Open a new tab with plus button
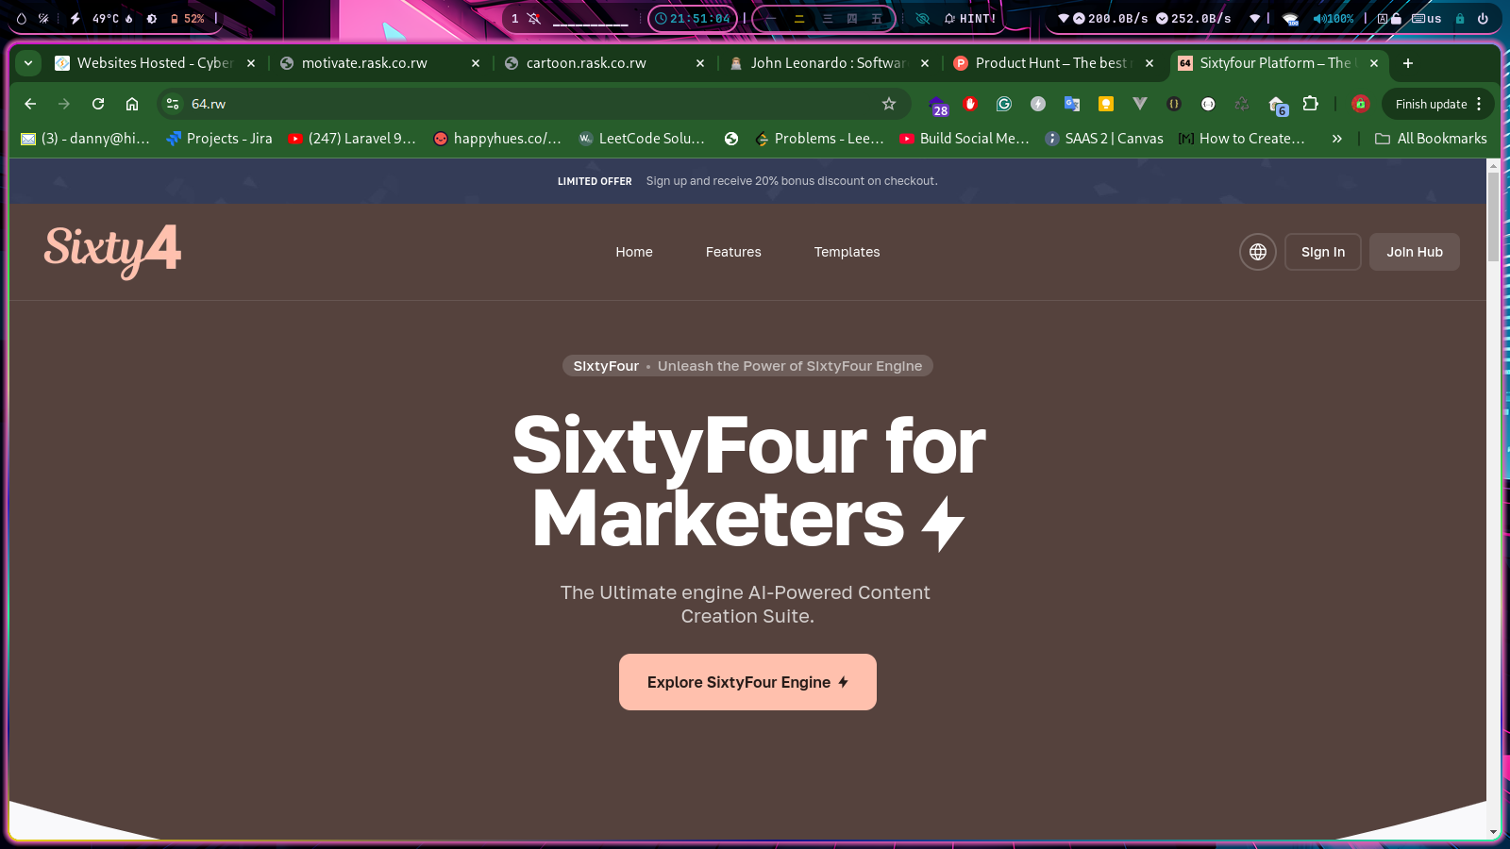 (x=1408, y=63)
